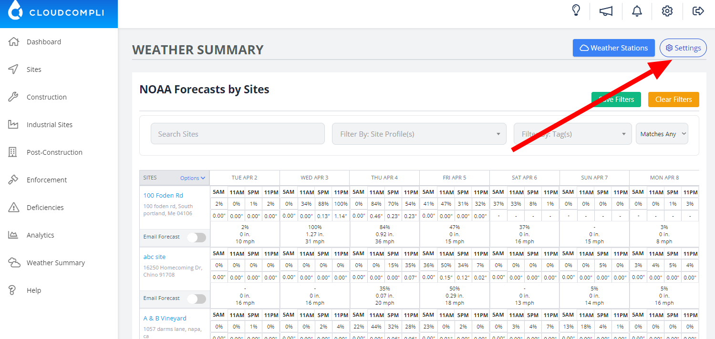Open the abc site link

tap(155, 257)
